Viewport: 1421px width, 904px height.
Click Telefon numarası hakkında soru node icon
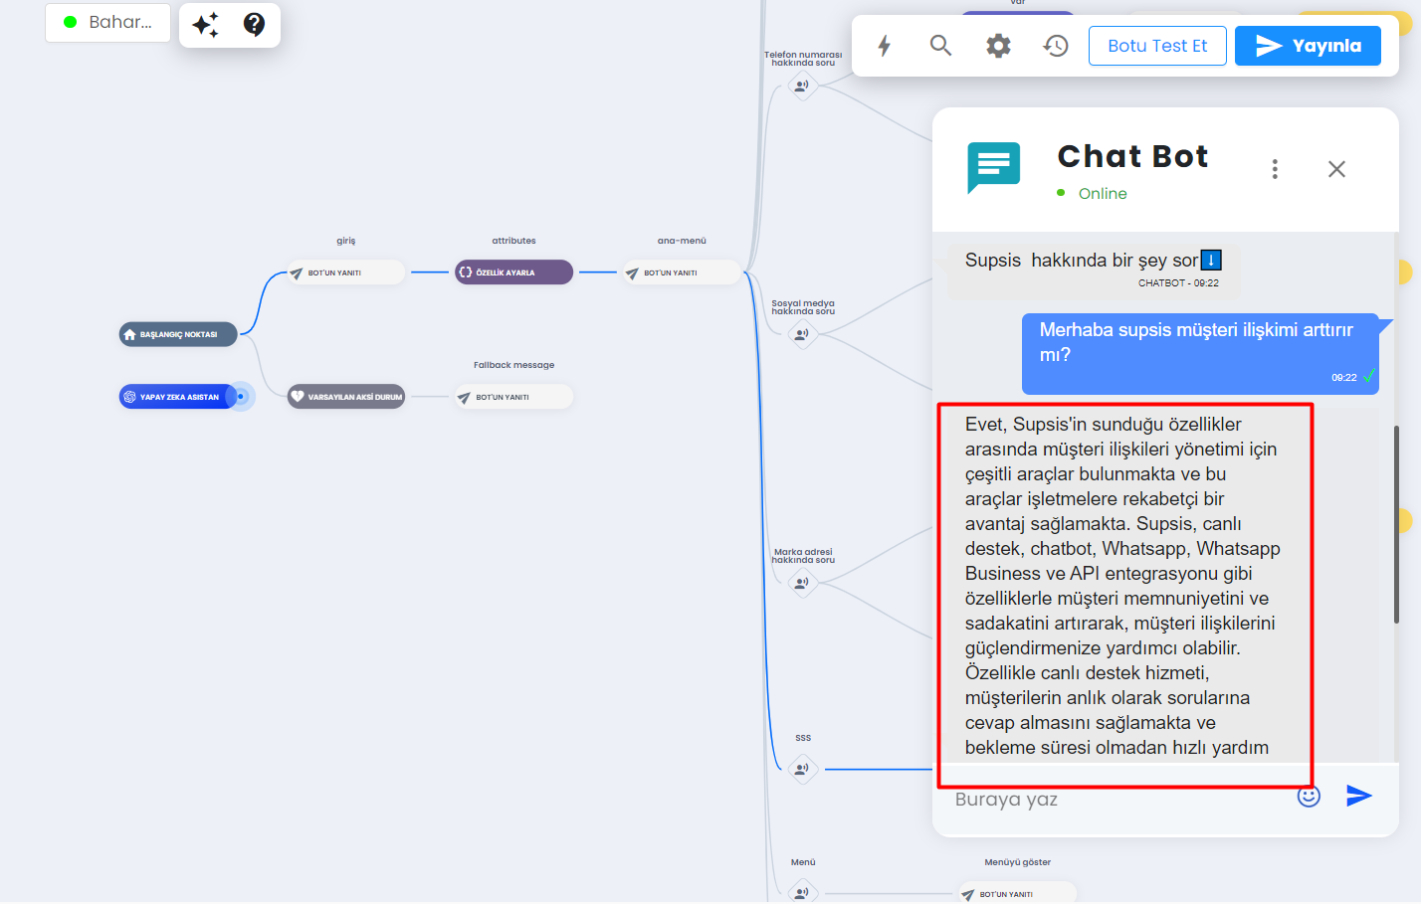click(802, 86)
